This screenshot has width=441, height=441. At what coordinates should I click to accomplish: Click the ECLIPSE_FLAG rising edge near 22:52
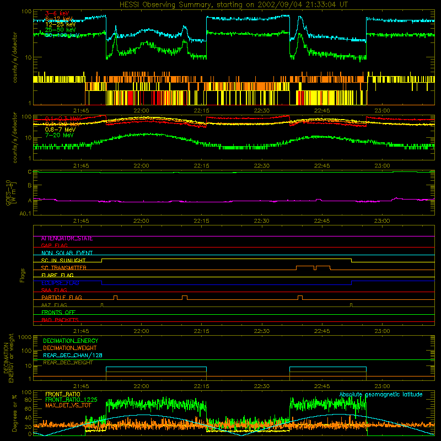(x=352, y=283)
